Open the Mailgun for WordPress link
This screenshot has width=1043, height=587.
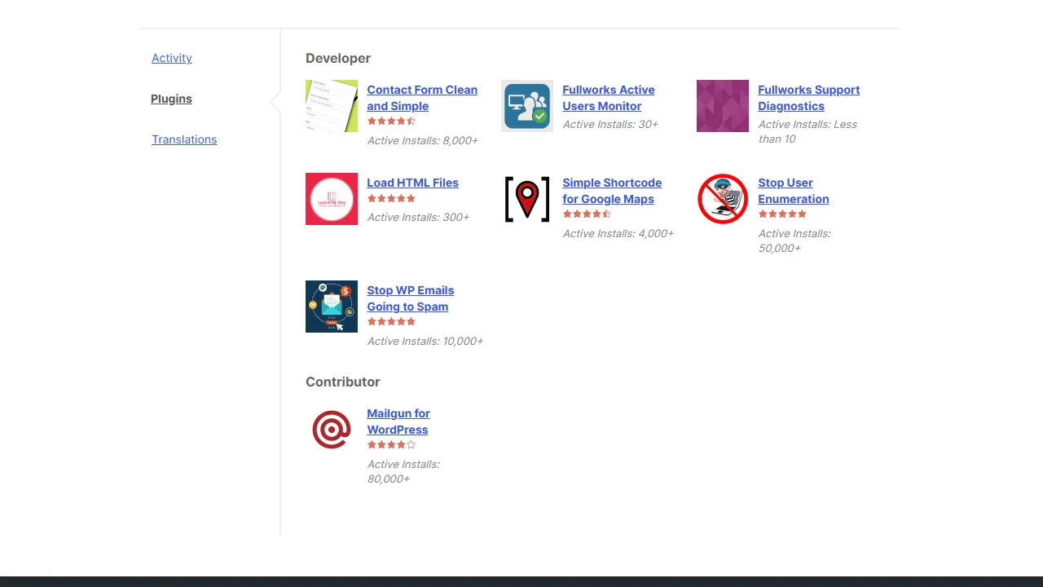coord(398,421)
